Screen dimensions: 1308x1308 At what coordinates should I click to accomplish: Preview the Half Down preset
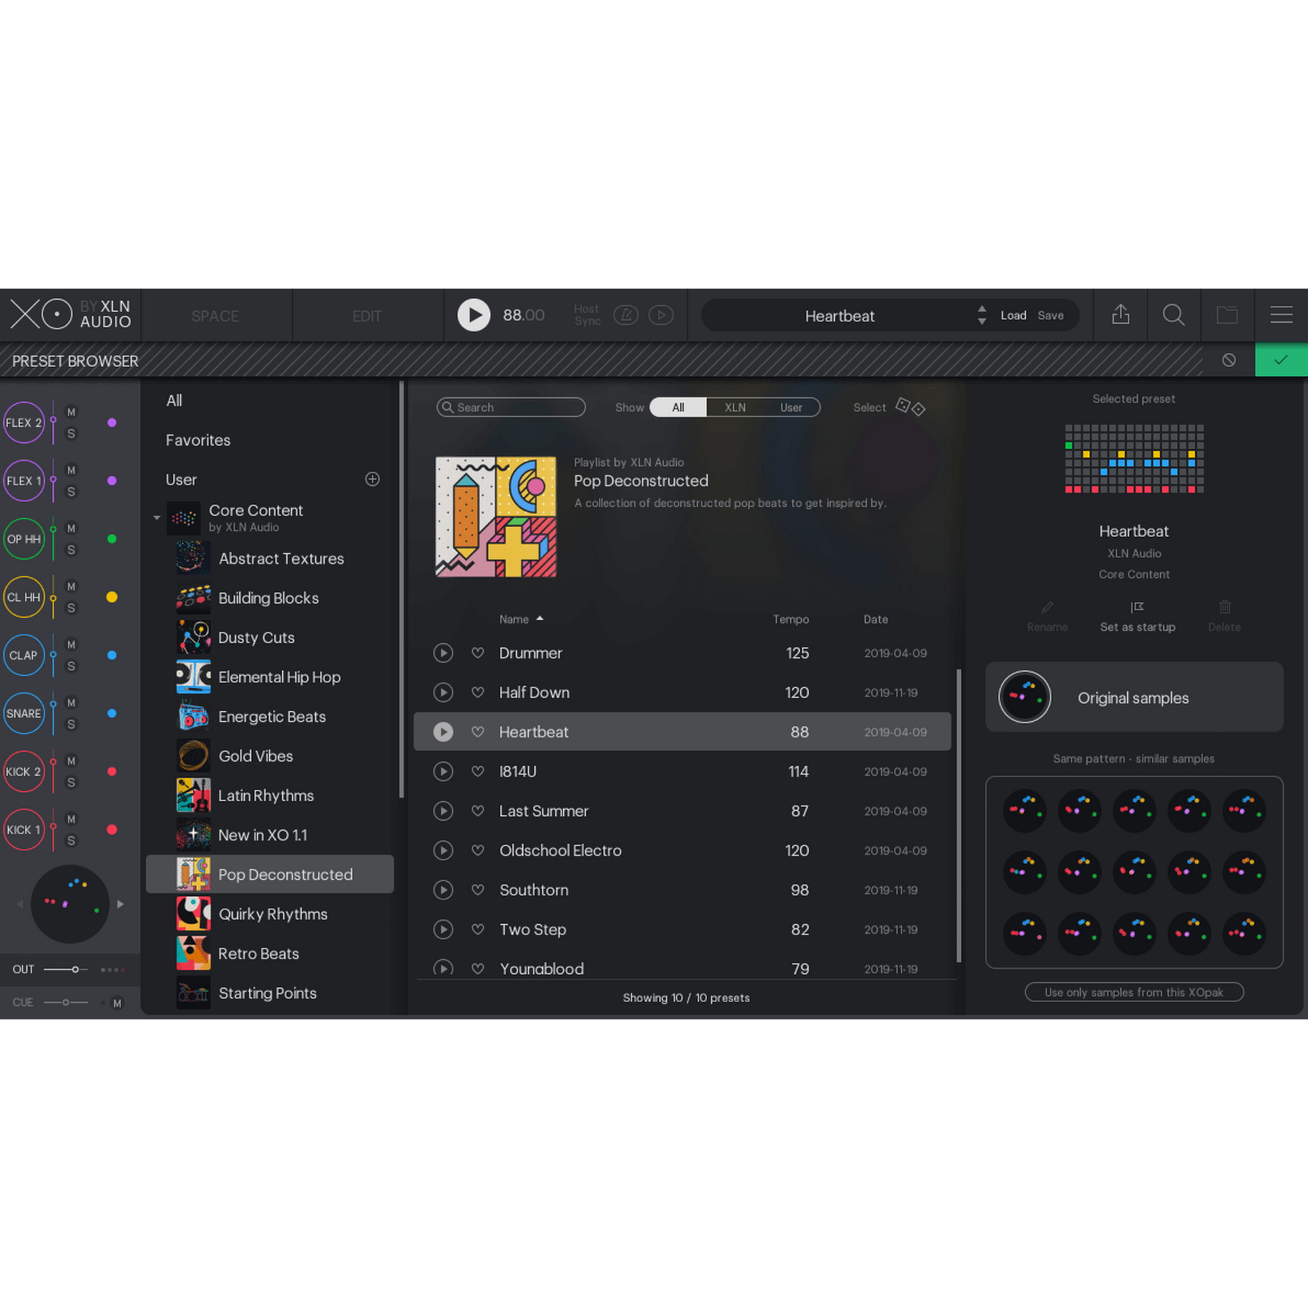click(443, 692)
